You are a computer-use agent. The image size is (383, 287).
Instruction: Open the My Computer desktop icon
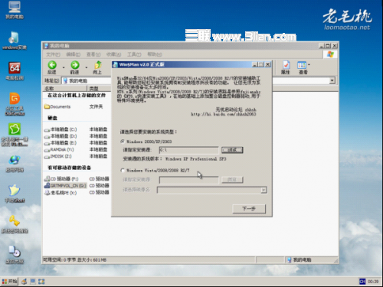pyautogui.click(x=15, y=10)
